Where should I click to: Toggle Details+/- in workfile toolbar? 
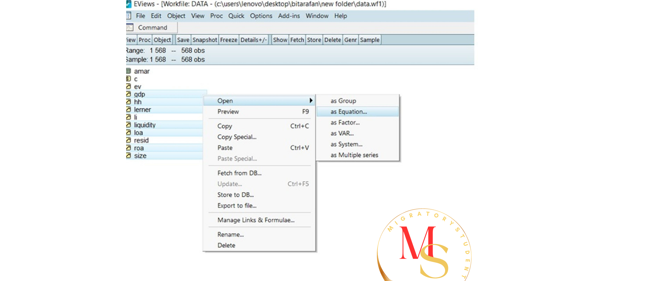tap(254, 40)
